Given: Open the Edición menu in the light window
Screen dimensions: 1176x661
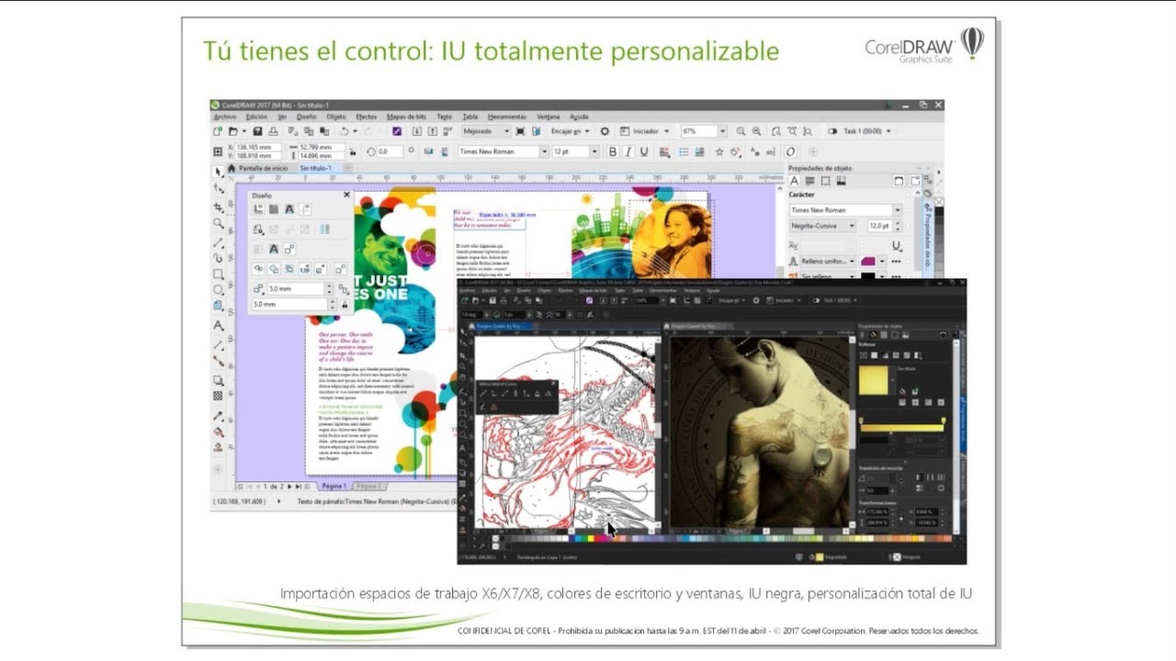Looking at the screenshot, I should click(x=256, y=117).
